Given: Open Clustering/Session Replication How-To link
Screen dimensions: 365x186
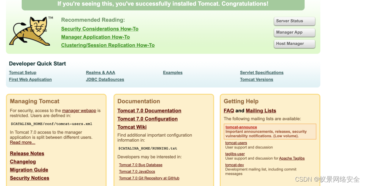Looking at the screenshot, I should click(x=108, y=45).
